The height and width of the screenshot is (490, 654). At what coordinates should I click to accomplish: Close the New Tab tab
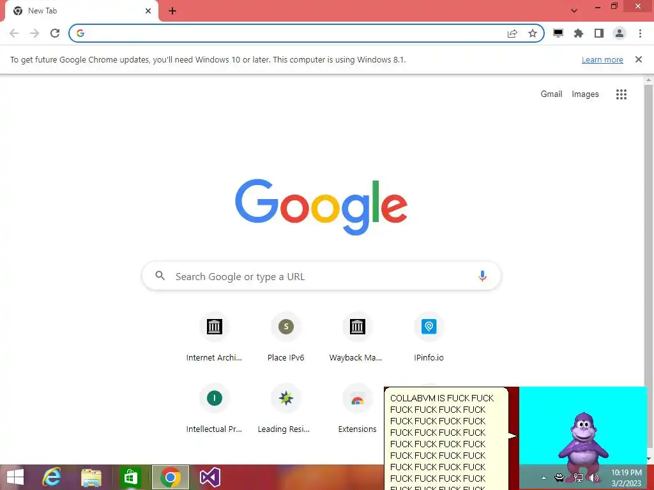click(x=148, y=11)
